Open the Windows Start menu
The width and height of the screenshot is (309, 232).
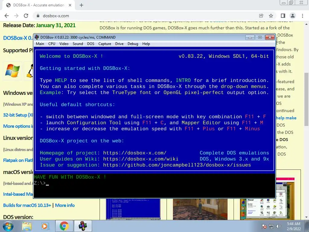(8, 226)
